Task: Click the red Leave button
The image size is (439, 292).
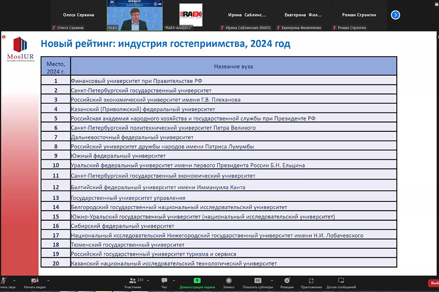Action: click(x=433, y=283)
